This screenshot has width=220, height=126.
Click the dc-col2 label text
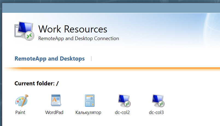(x=122, y=112)
